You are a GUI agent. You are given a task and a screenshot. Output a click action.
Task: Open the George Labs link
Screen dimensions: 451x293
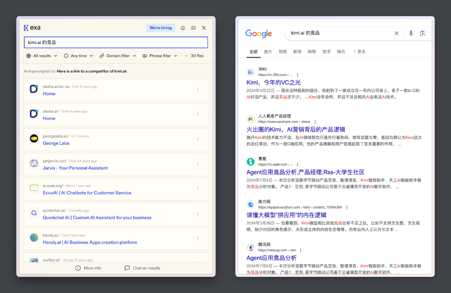[x=56, y=143]
